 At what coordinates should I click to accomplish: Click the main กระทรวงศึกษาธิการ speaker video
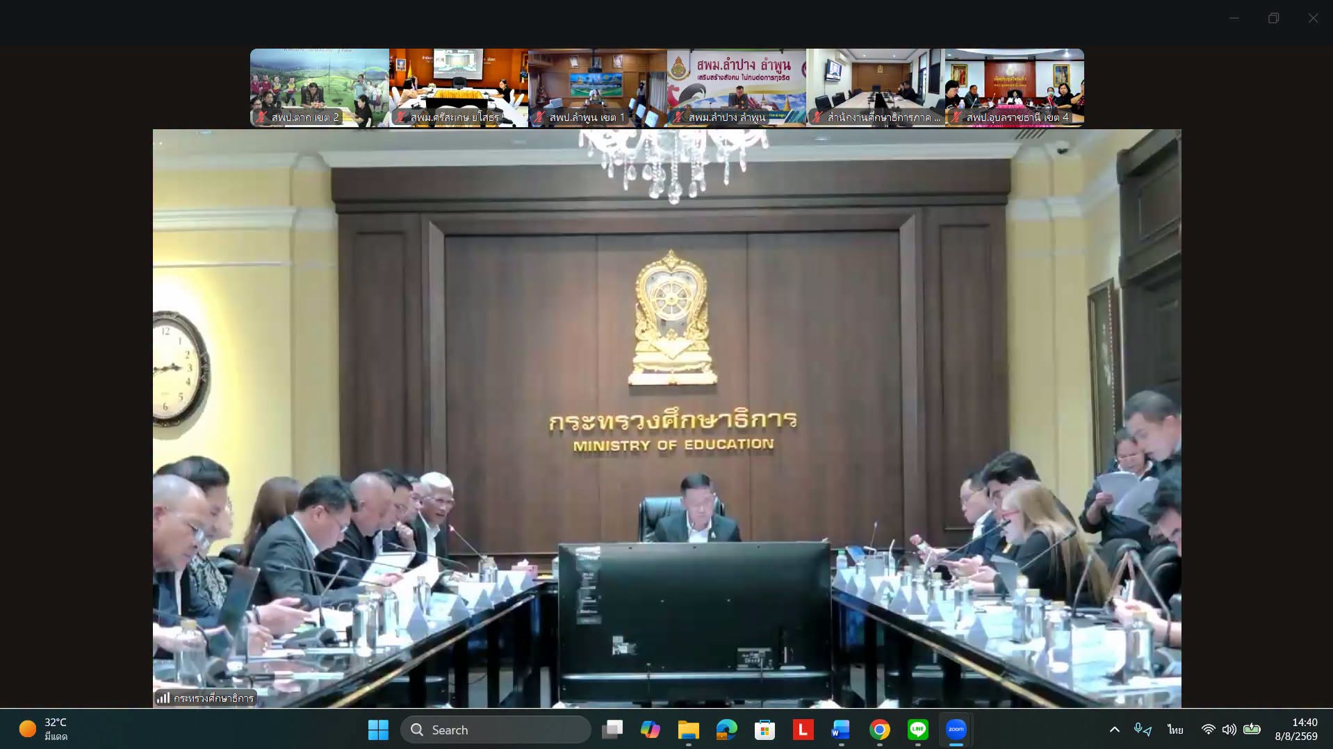pyautogui.click(x=667, y=418)
